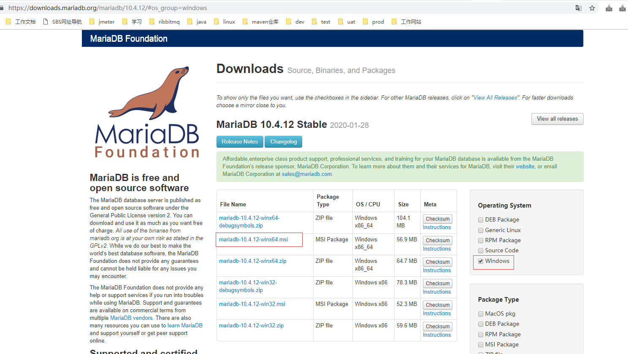628x354 pixels.
Task: Click the first download tray icon top right
Action: [x=609, y=8]
